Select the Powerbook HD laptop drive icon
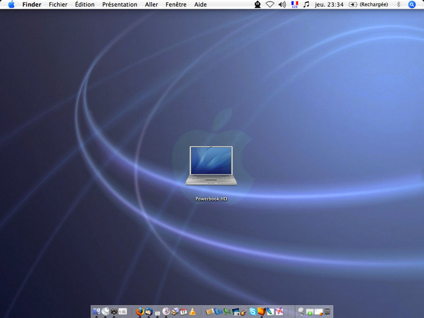 point(211,165)
